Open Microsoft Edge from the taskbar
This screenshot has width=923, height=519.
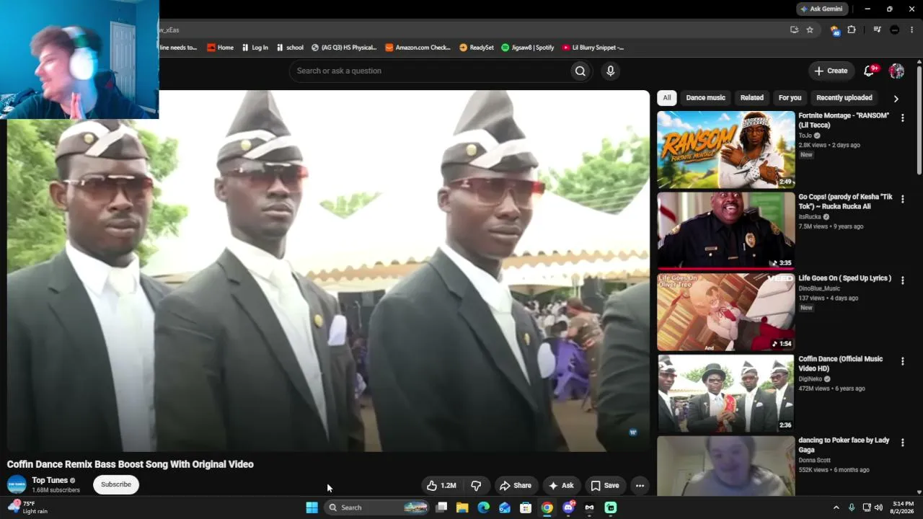[x=483, y=507]
